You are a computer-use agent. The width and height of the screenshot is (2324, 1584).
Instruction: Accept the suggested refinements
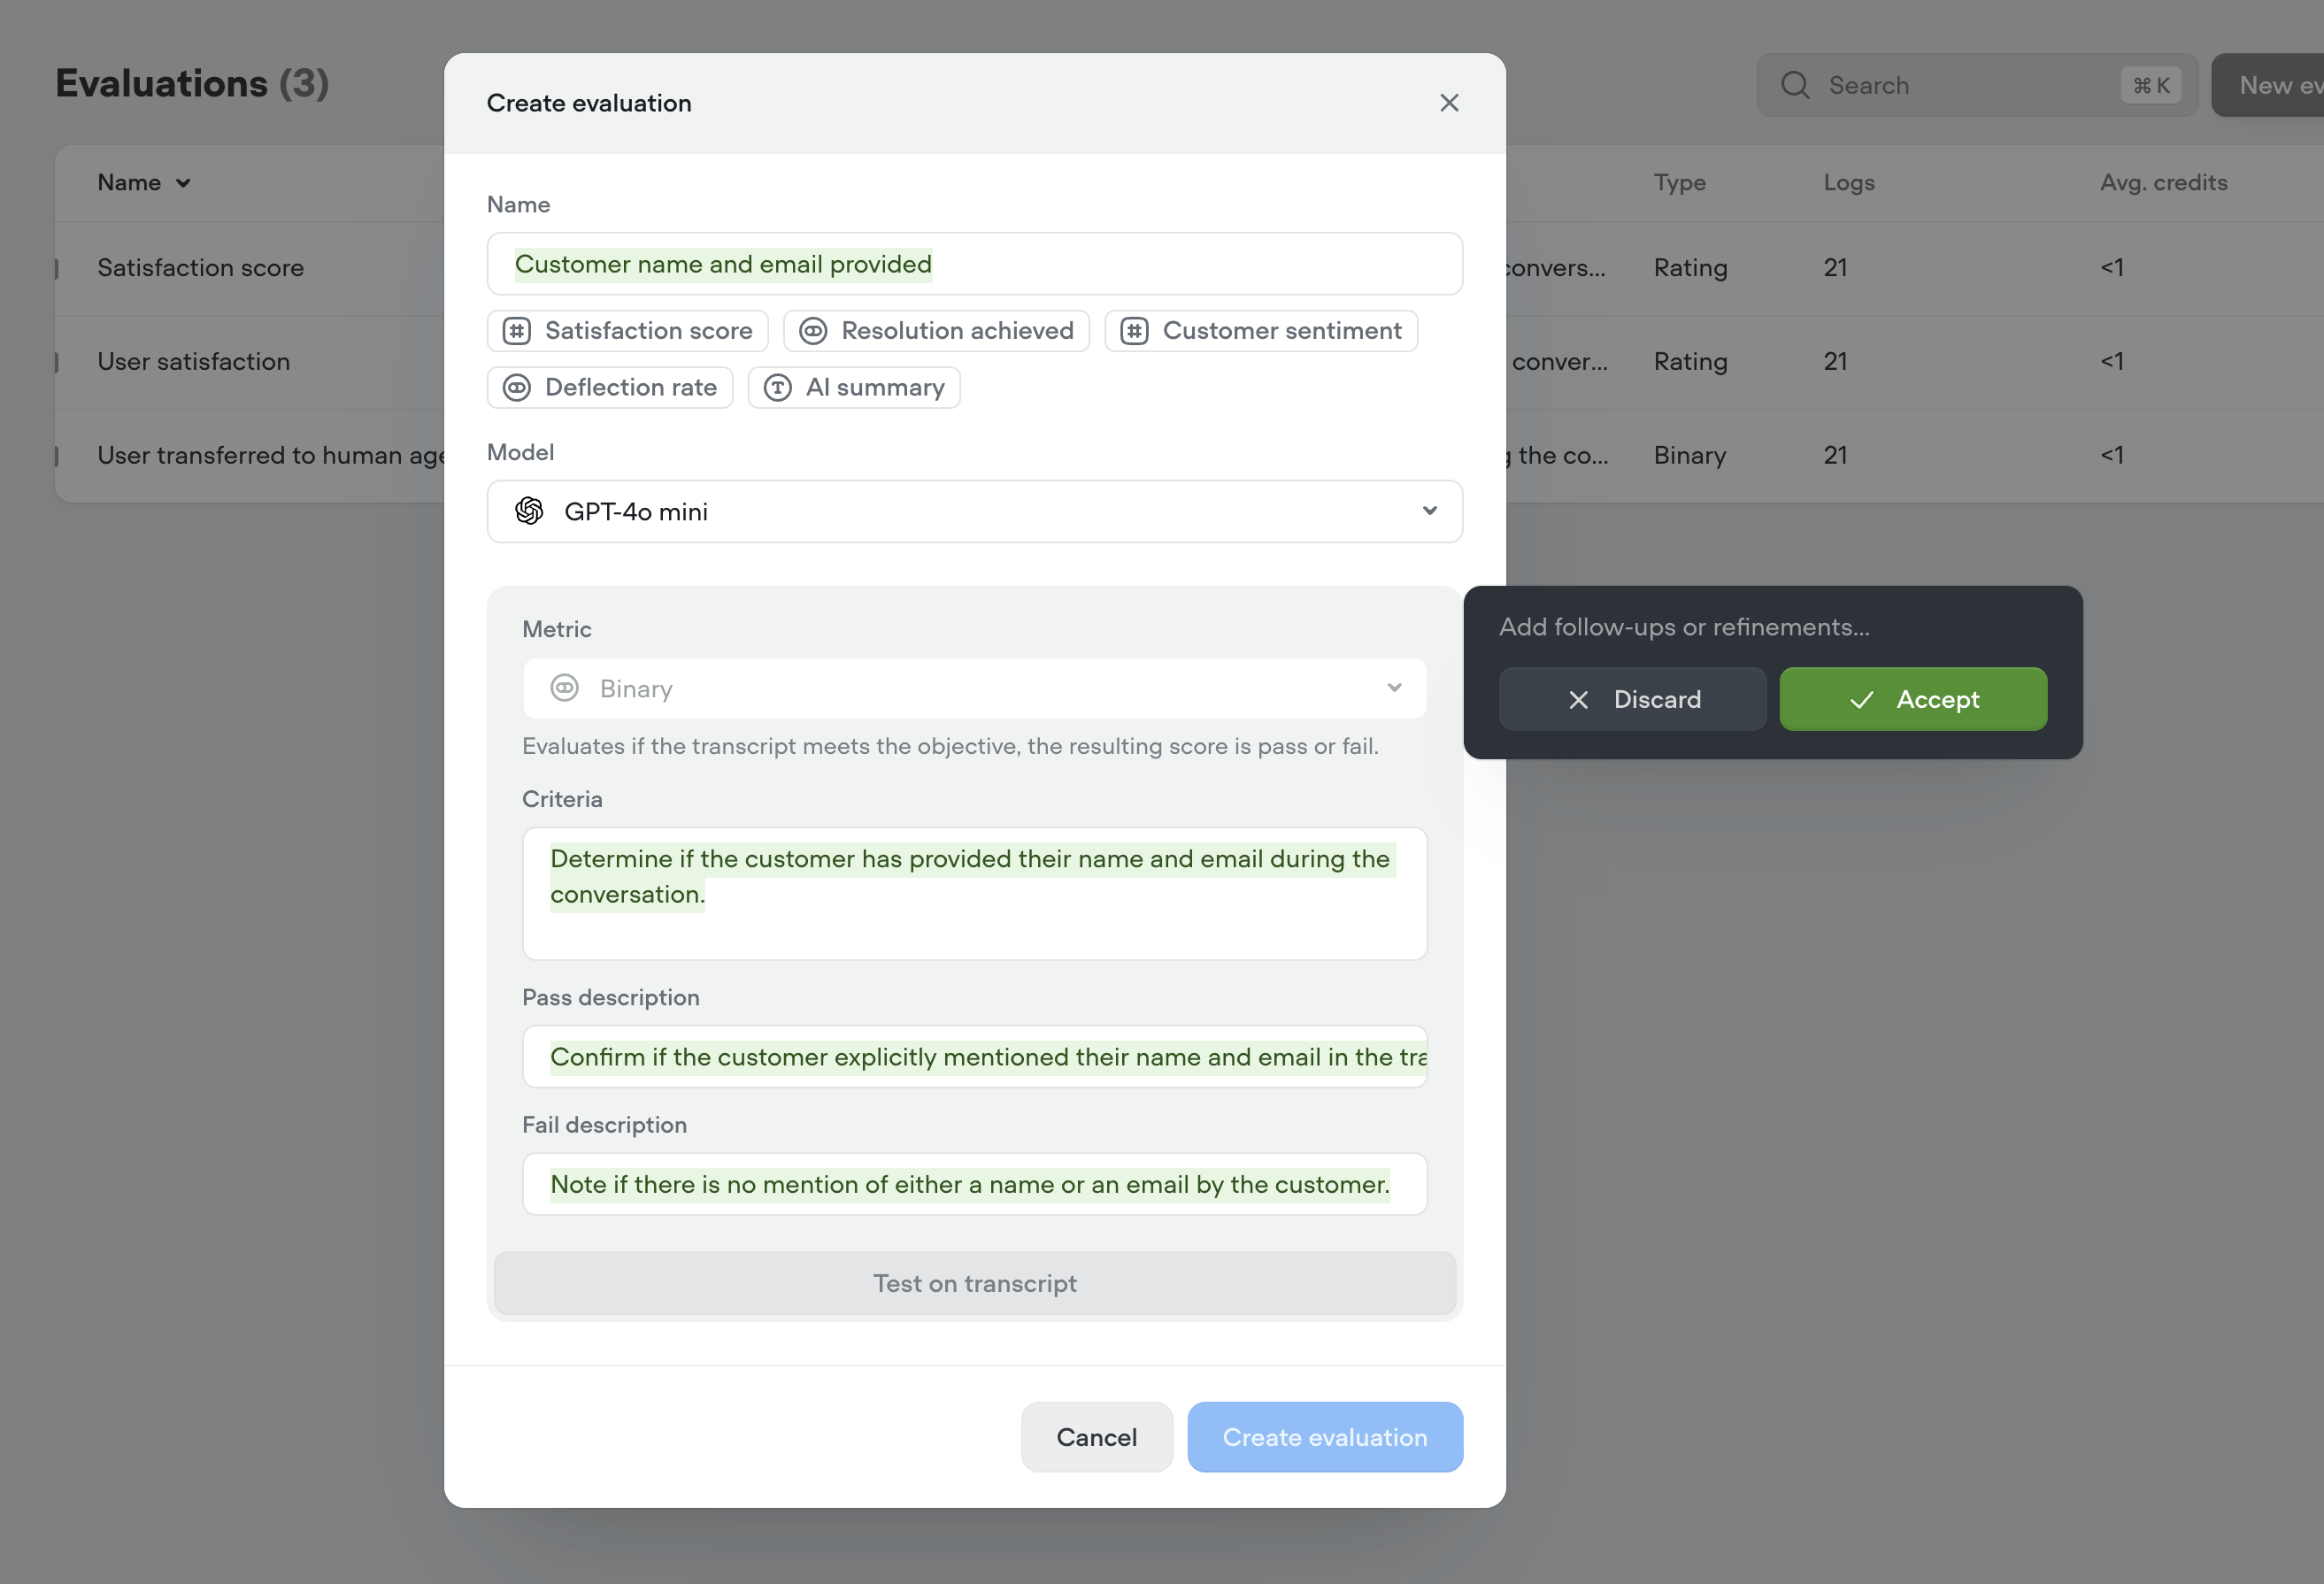1912,699
